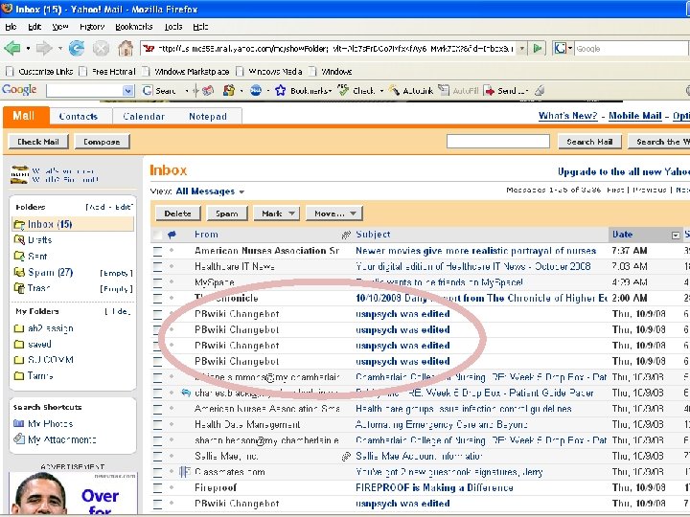Open the Bookmarks menu in menu bar

(134, 27)
